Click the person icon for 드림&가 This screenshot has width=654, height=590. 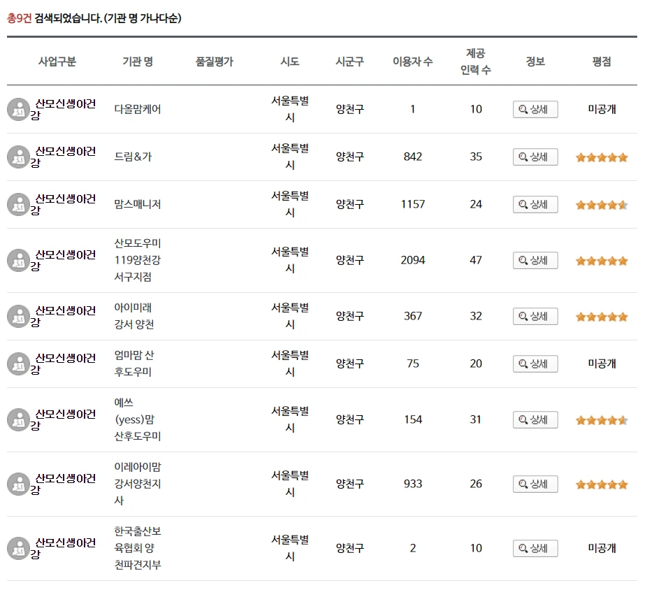(17, 157)
